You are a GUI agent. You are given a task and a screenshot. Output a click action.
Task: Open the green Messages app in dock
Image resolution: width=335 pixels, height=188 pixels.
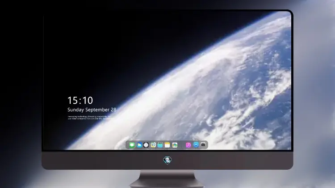tap(132, 145)
